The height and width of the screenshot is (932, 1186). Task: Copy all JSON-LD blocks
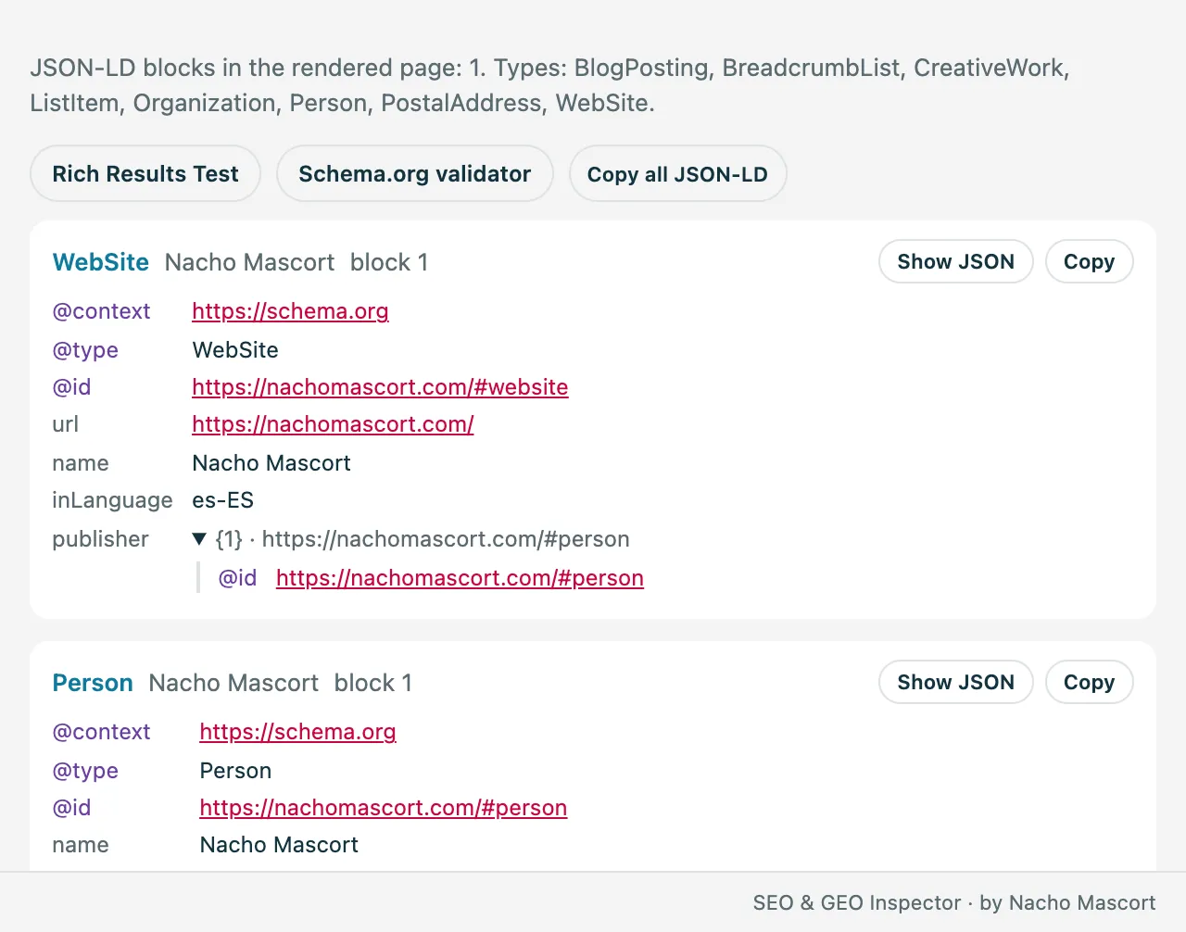pyautogui.click(x=677, y=173)
